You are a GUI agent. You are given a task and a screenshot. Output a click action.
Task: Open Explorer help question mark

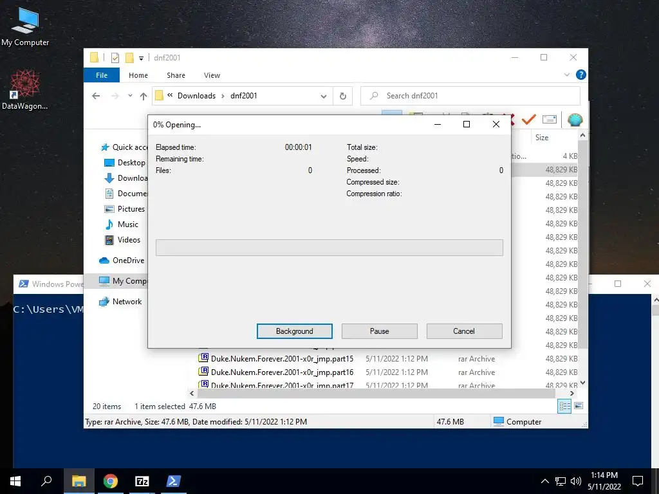[x=581, y=75]
